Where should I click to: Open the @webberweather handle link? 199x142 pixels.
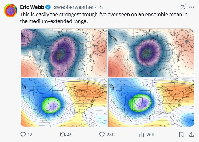coord(73,7)
